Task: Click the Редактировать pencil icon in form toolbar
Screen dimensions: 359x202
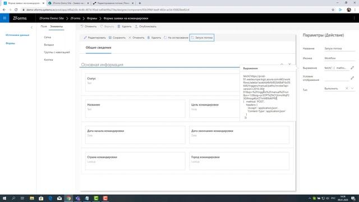Action: pyautogui.click(x=85, y=38)
